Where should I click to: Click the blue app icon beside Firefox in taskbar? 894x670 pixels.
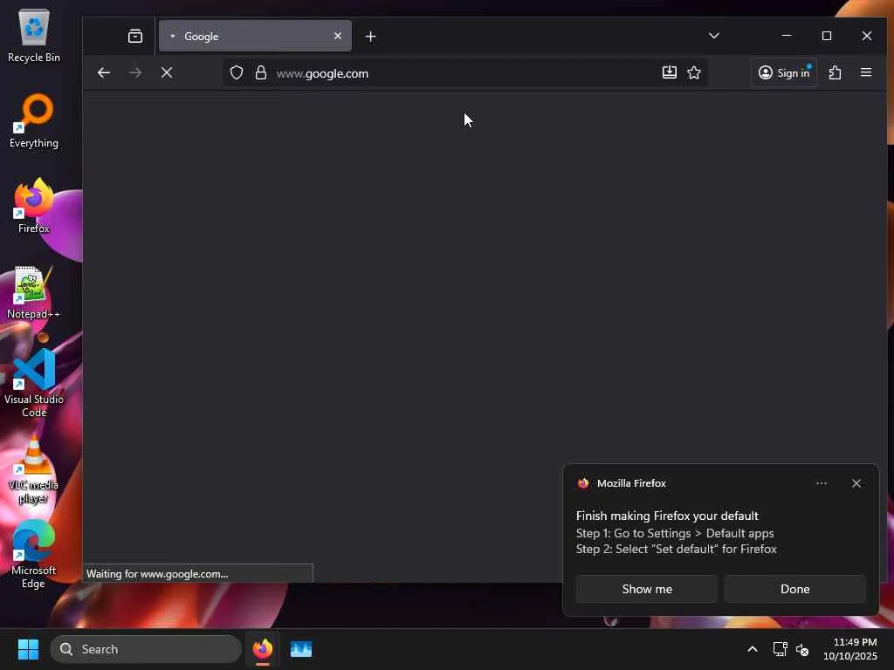[301, 649]
